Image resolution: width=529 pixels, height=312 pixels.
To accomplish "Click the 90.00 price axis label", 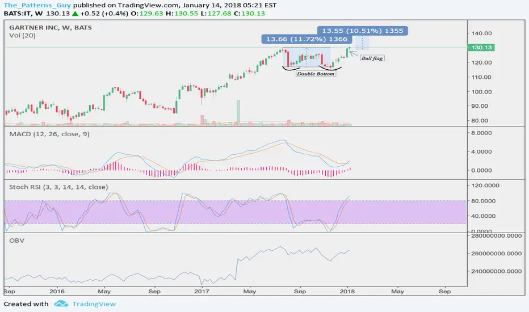I will [x=480, y=106].
